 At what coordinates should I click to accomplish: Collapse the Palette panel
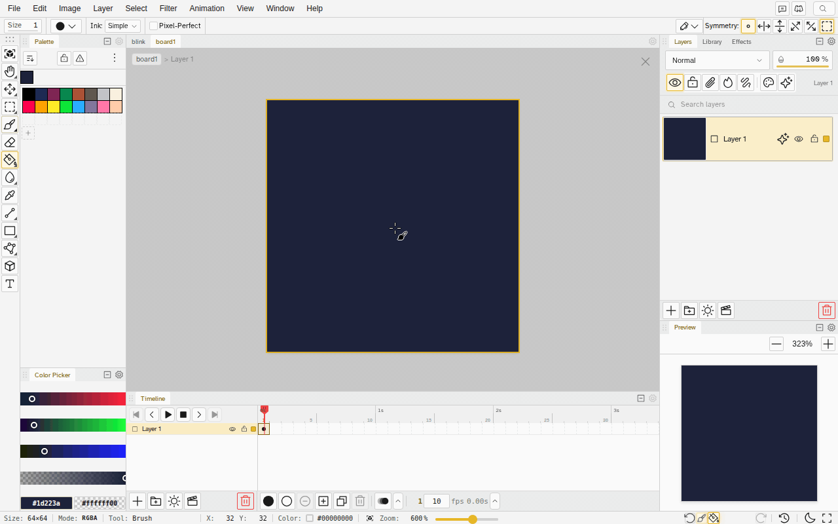pos(107,41)
